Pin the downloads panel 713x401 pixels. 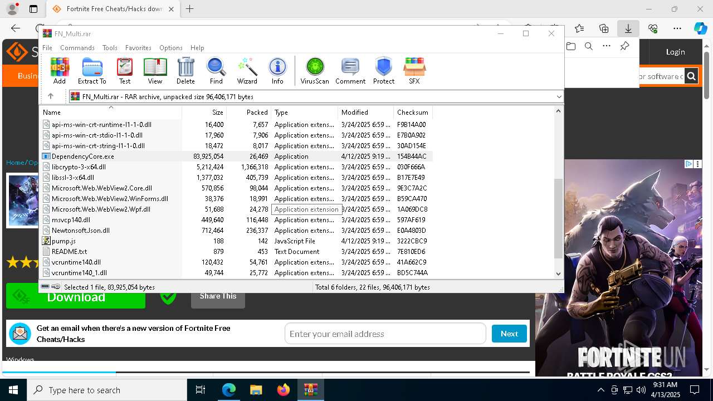coord(625,46)
